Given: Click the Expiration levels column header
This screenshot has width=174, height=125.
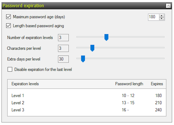Looking at the screenshot, I should (25, 84).
